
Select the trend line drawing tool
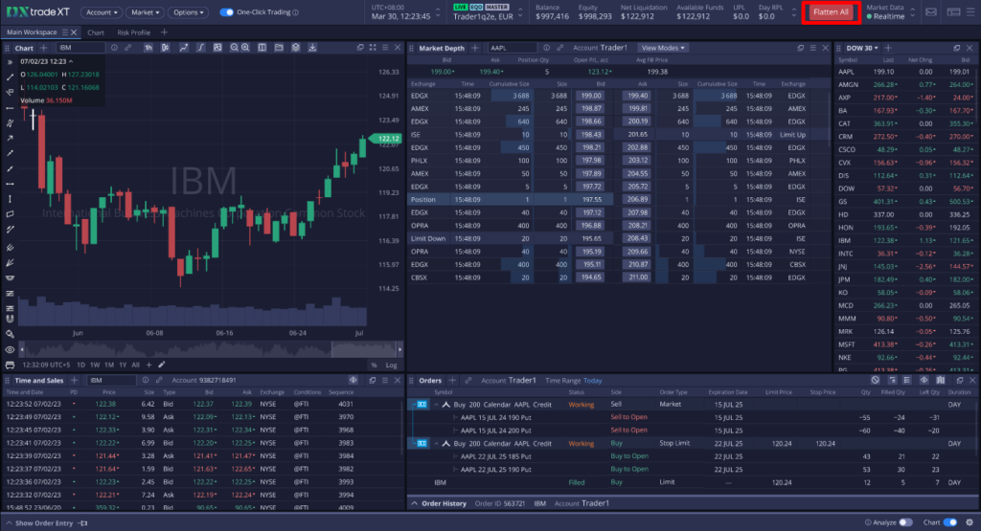10,77
